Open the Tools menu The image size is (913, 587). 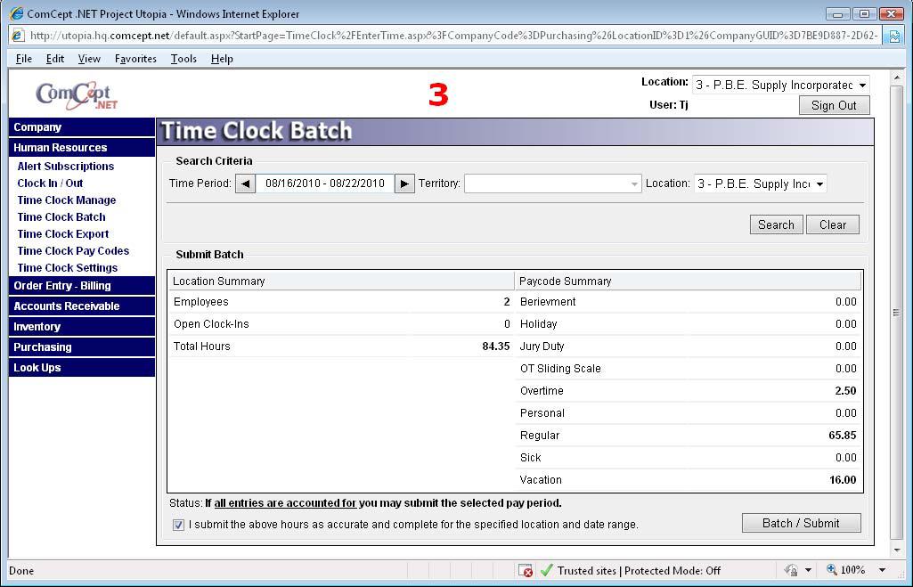[183, 59]
